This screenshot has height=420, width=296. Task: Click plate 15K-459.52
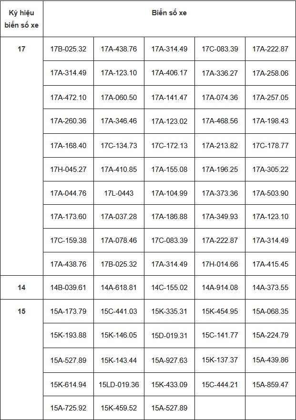point(119,408)
